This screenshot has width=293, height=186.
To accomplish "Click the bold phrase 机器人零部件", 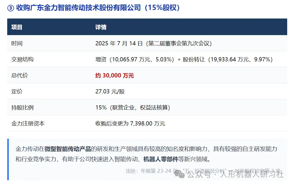I will (161, 159).
